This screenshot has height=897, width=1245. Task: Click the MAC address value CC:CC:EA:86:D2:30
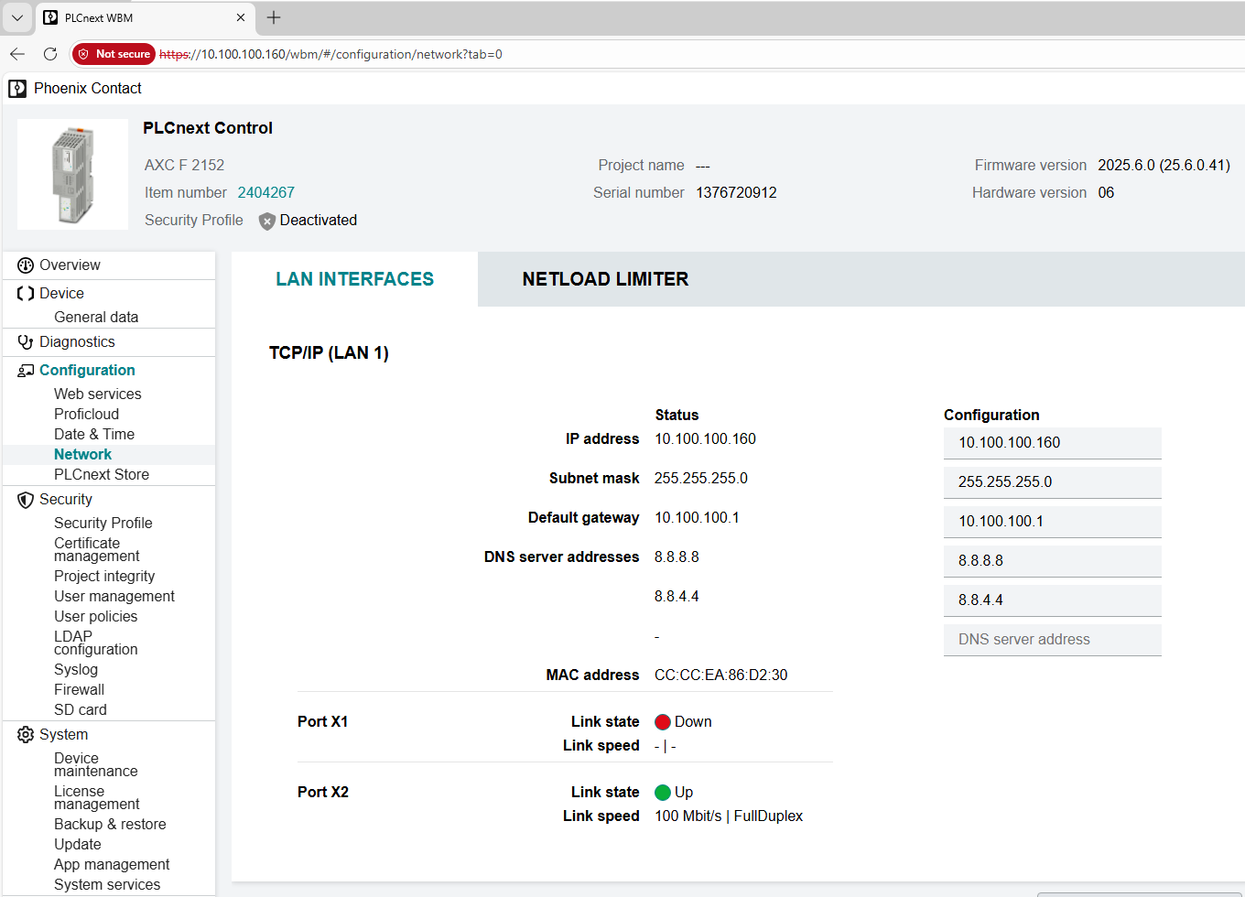[x=721, y=675]
